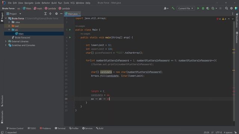Screen dimensions: 239x134
Task: Expand the out folder
Action: (x=9, y=26)
